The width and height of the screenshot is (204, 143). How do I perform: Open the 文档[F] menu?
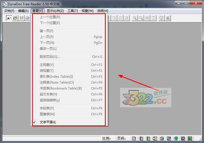point(9,11)
